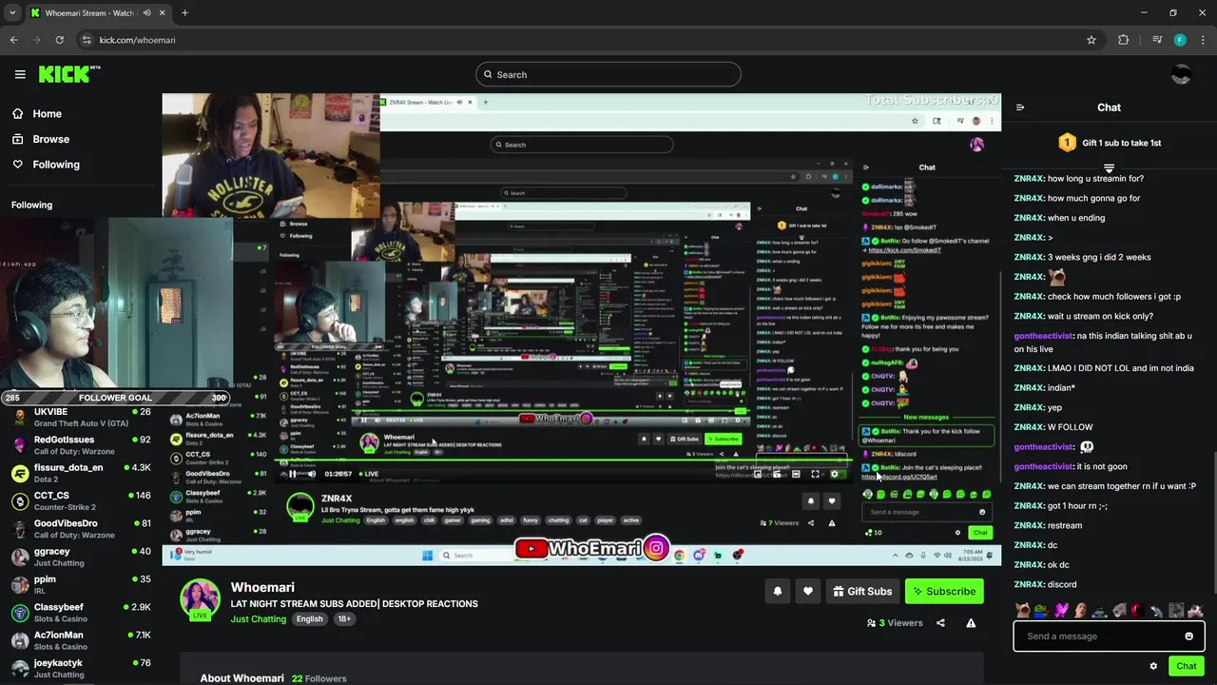This screenshot has height=685, width=1217.
Task: Open ppim channel in sidebar
Action: (81, 584)
